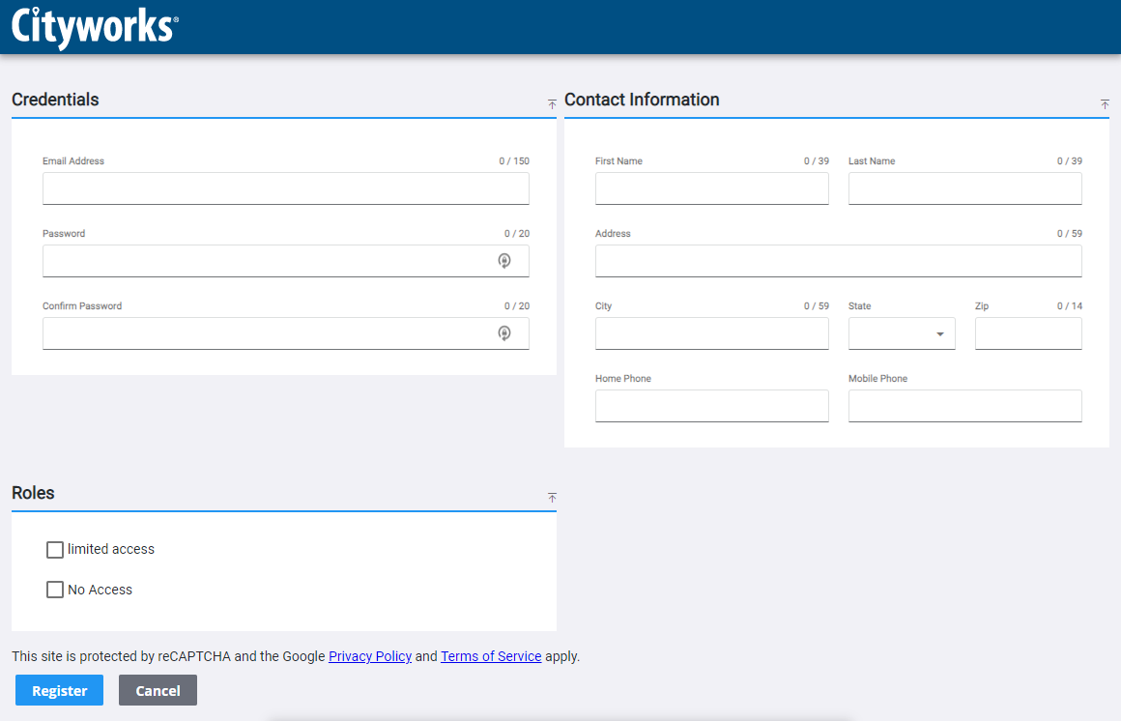Image resolution: width=1121 pixels, height=721 pixels.
Task: Click the Cityworks logo
Action: point(92,26)
